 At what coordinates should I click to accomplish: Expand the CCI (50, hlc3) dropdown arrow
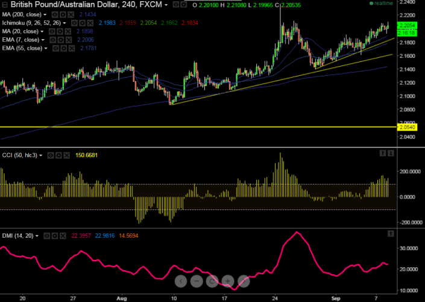(41, 155)
